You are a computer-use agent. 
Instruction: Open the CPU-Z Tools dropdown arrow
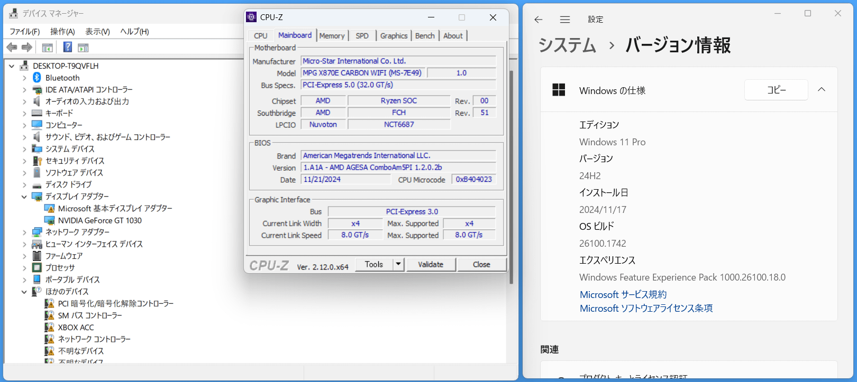398,264
